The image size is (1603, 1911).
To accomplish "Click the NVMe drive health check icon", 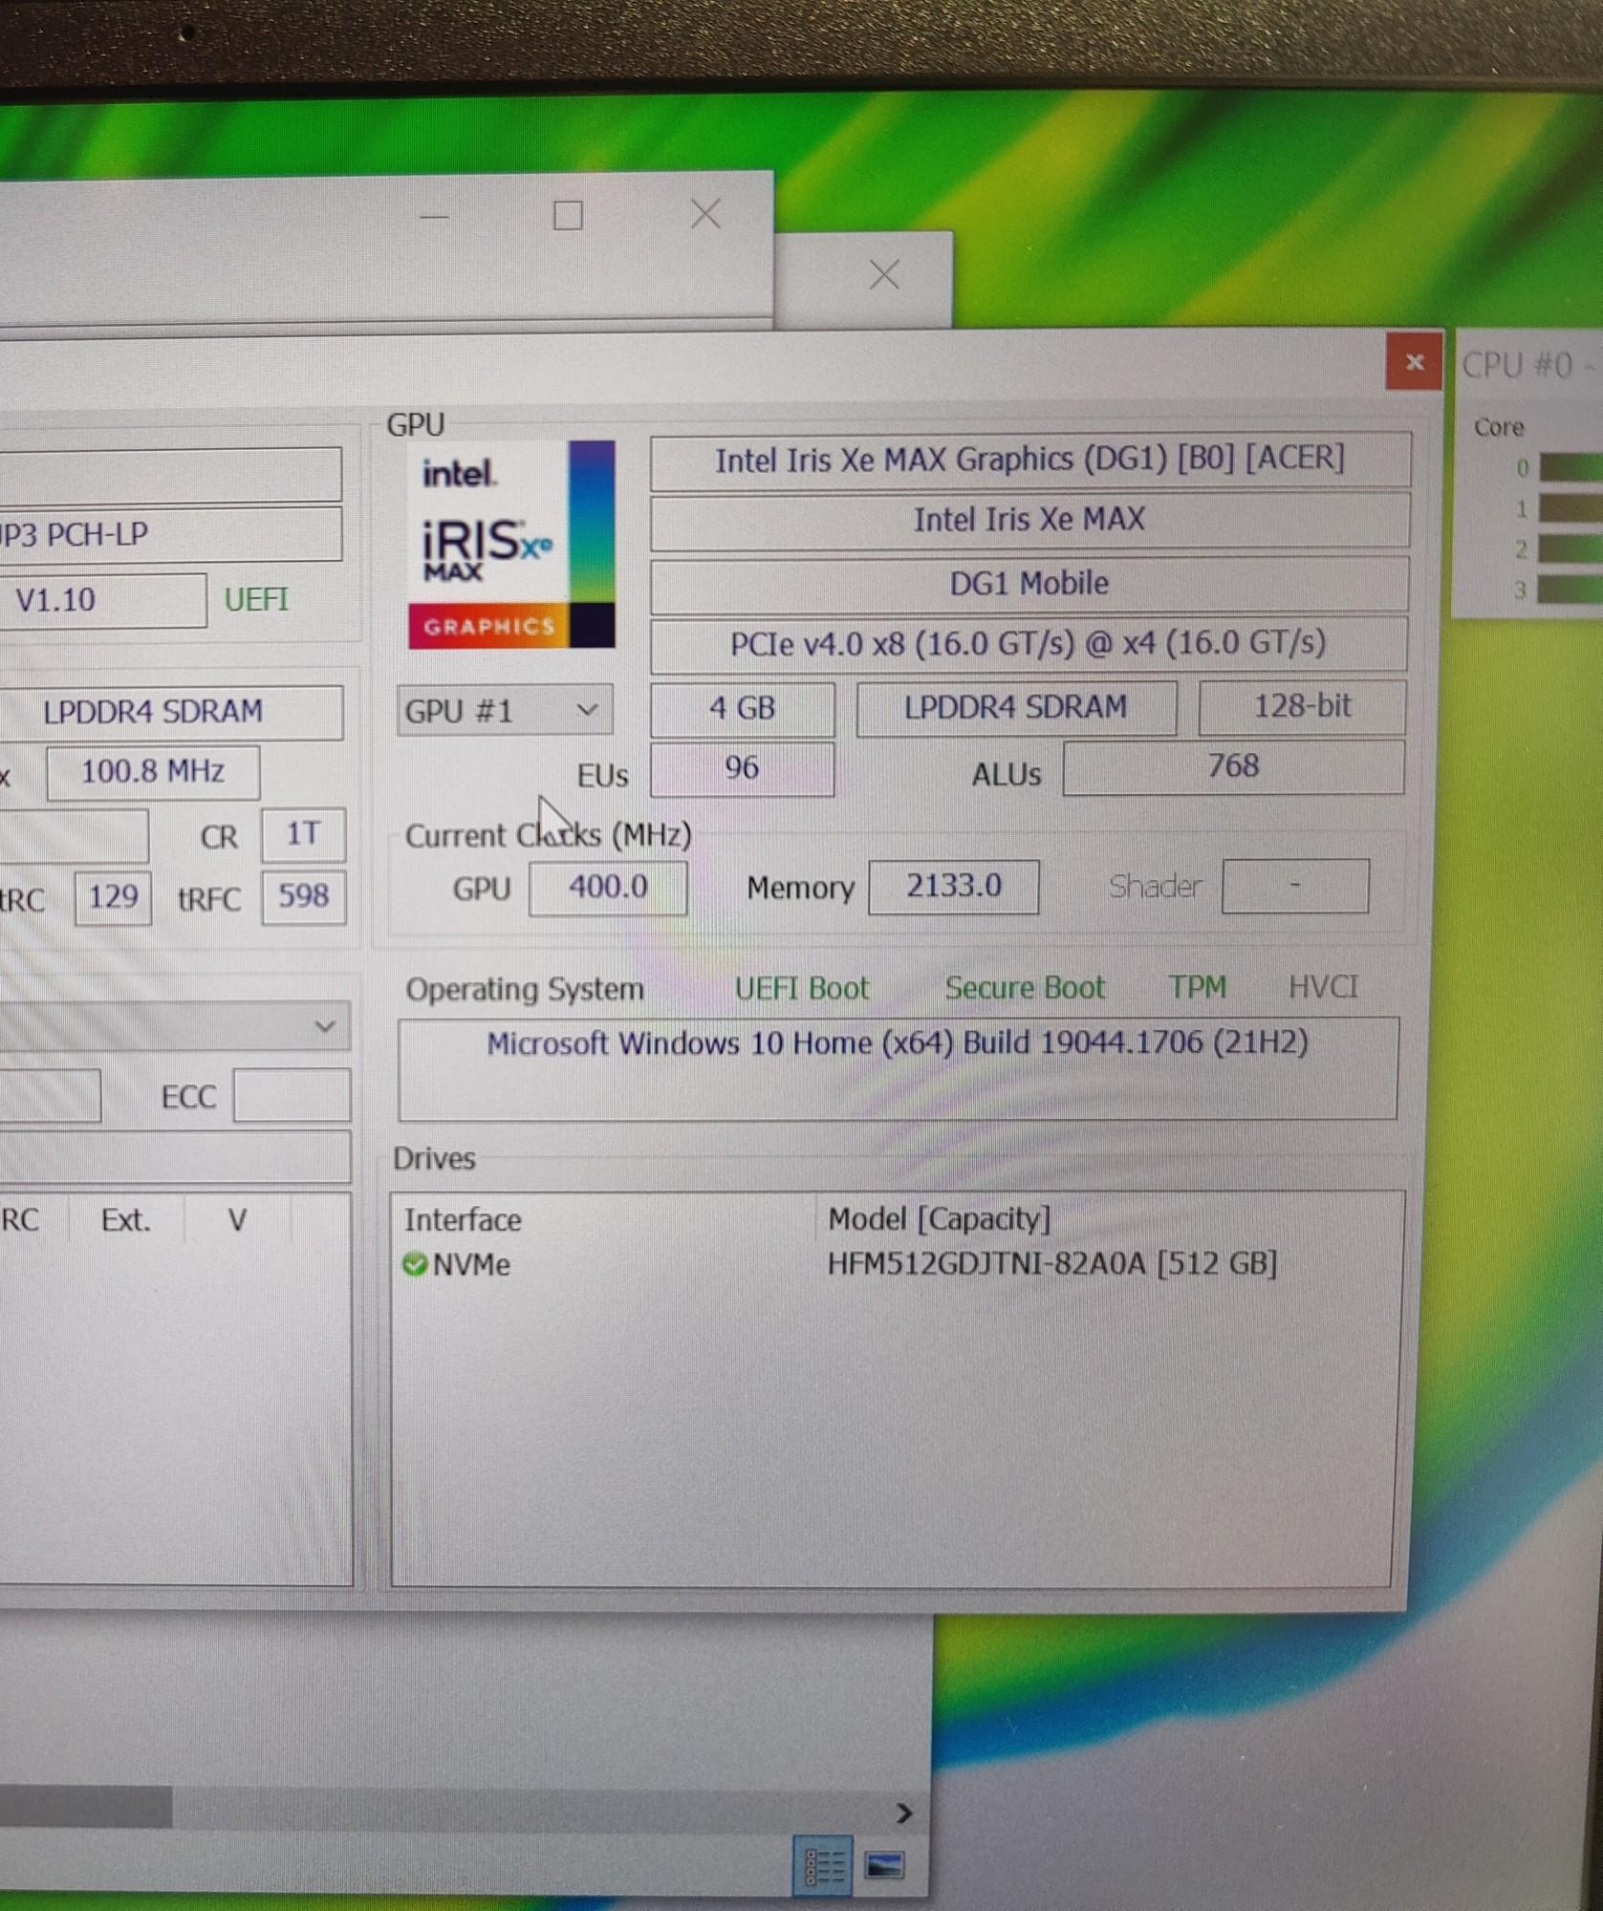I will coord(414,1264).
